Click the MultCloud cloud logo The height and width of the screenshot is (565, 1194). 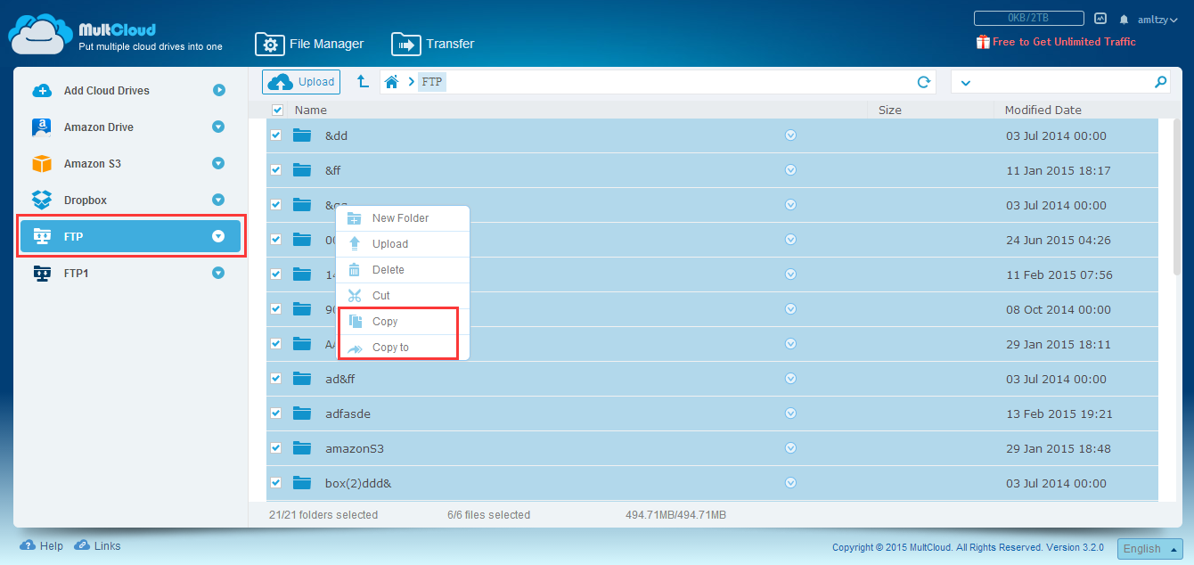pyautogui.click(x=40, y=35)
